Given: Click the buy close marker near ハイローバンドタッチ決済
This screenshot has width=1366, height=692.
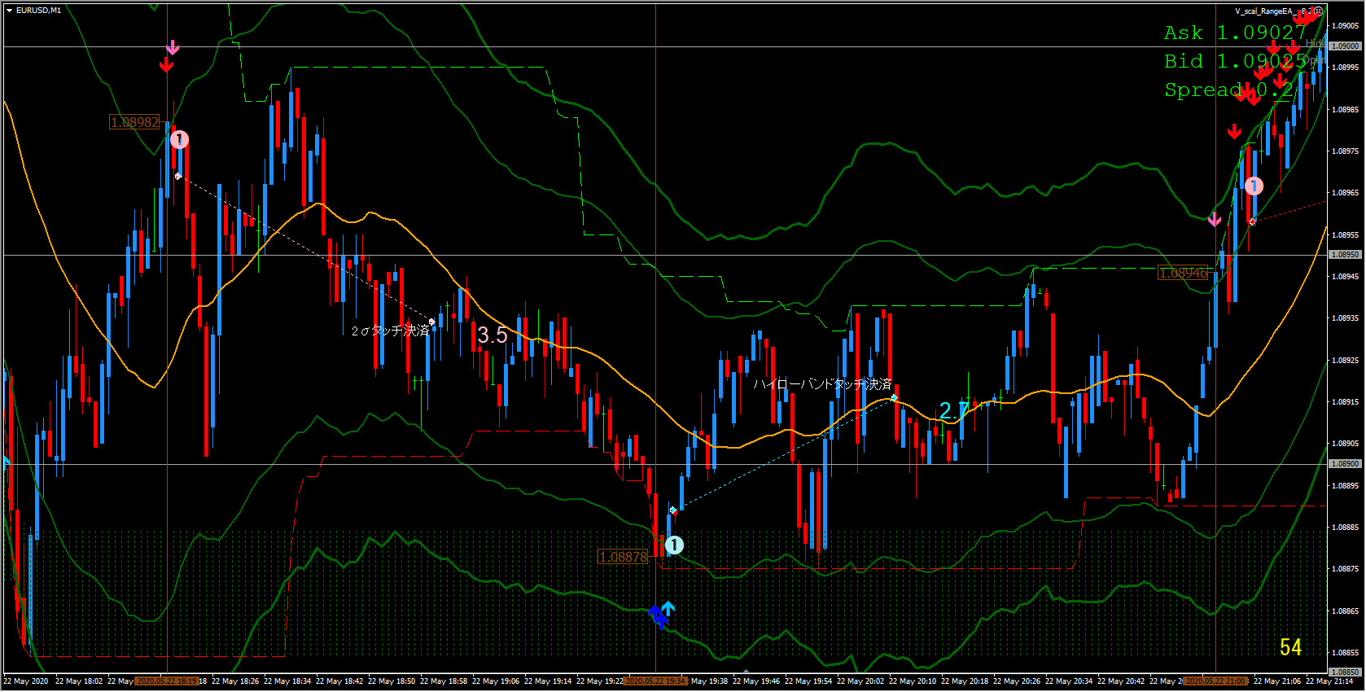Looking at the screenshot, I should point(894,398).
